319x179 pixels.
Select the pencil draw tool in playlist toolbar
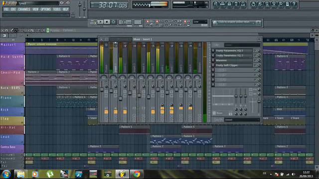click(12, 30)
